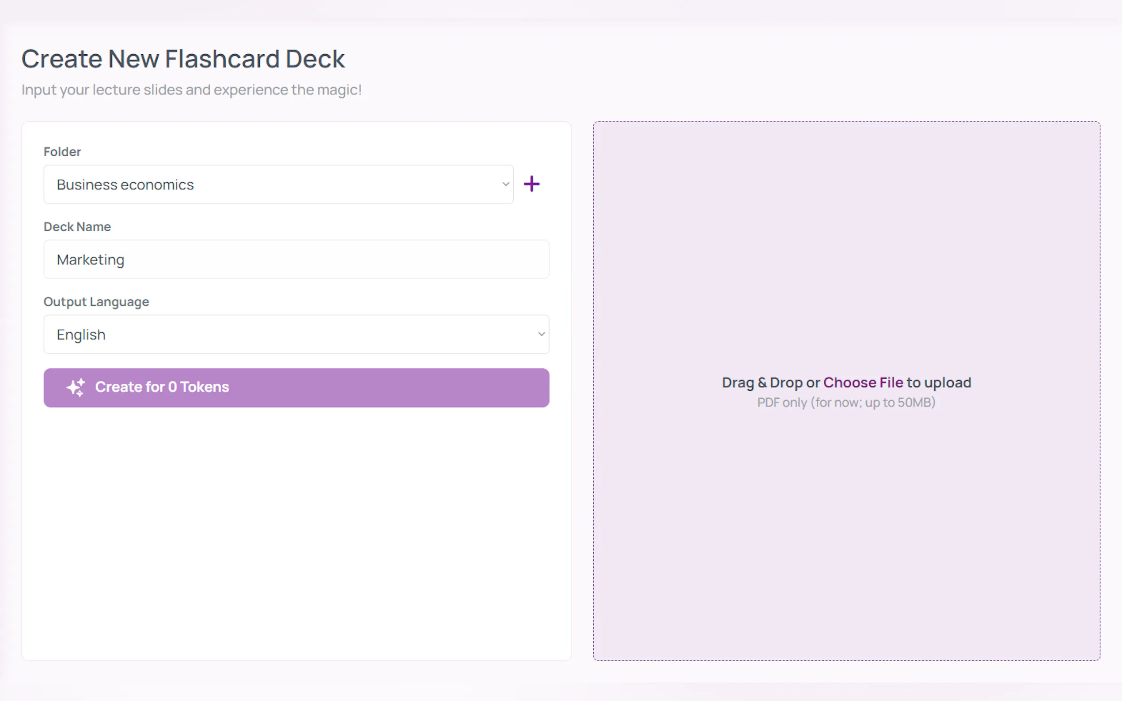Click empty area below the Create button

(296, 533)
